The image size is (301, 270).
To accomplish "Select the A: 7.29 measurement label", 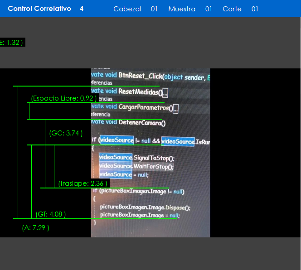I will (x=35, y=228).
